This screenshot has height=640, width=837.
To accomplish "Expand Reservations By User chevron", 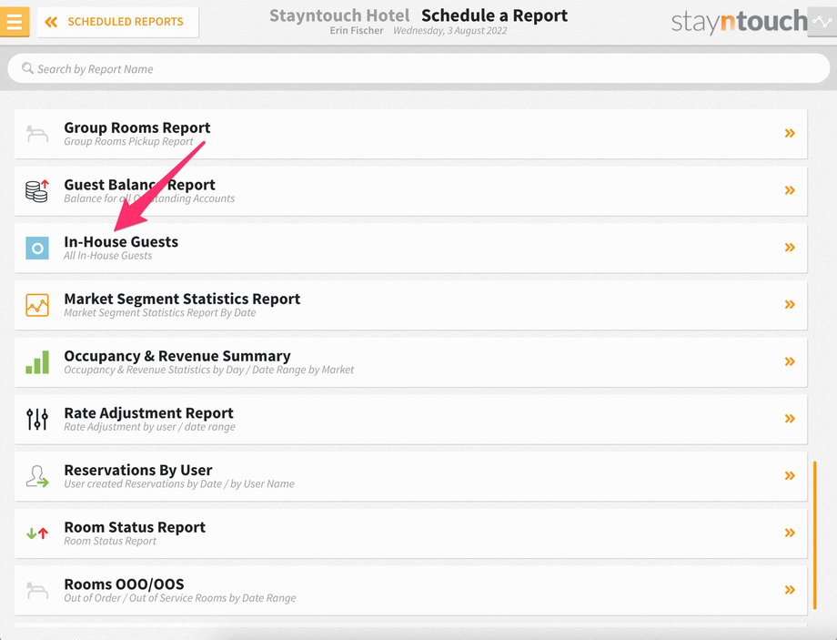I will (x=790, y=475).
